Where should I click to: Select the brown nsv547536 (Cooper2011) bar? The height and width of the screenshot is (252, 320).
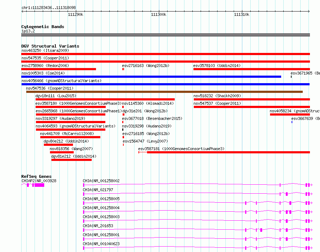(164, 92)
